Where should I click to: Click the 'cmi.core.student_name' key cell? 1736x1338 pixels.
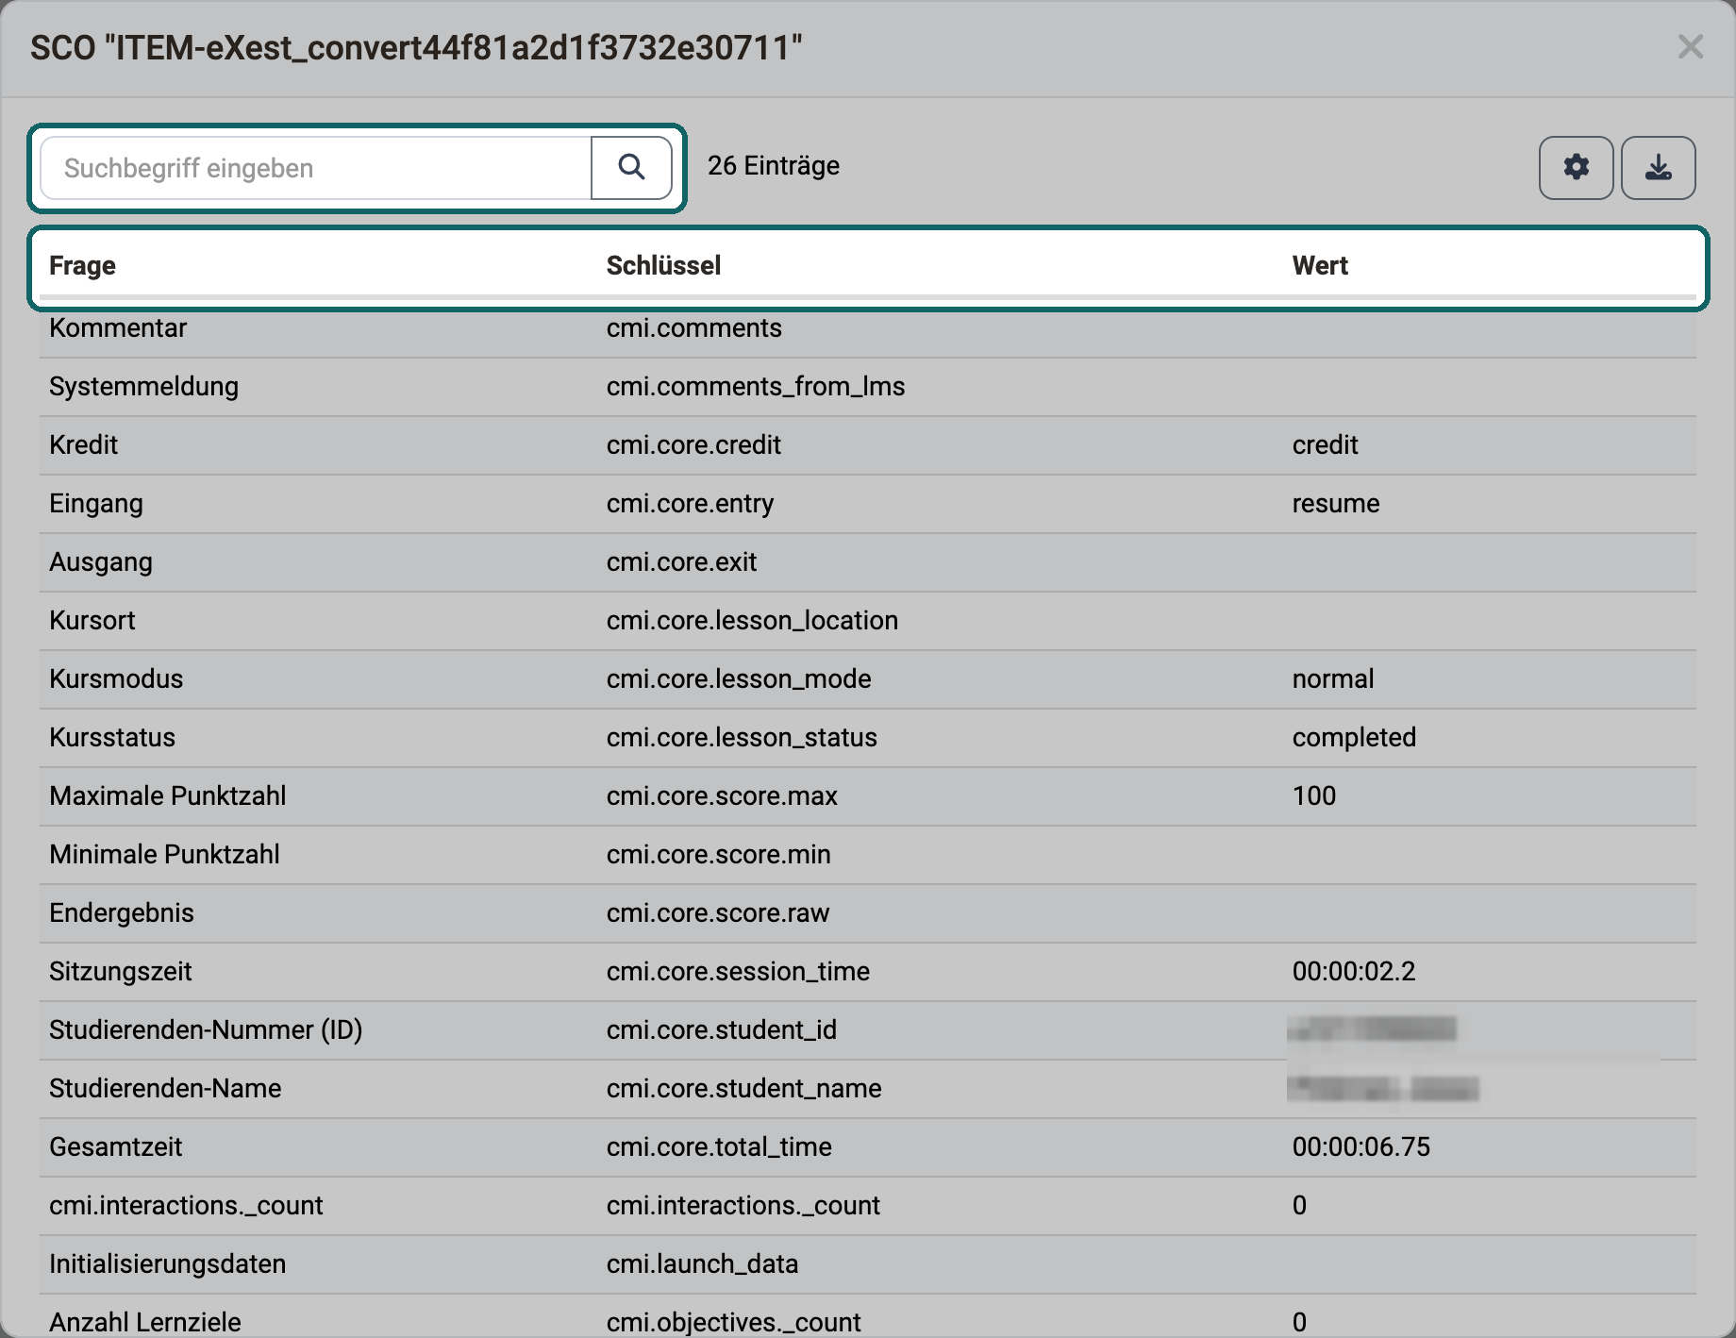click(744, 1089)
